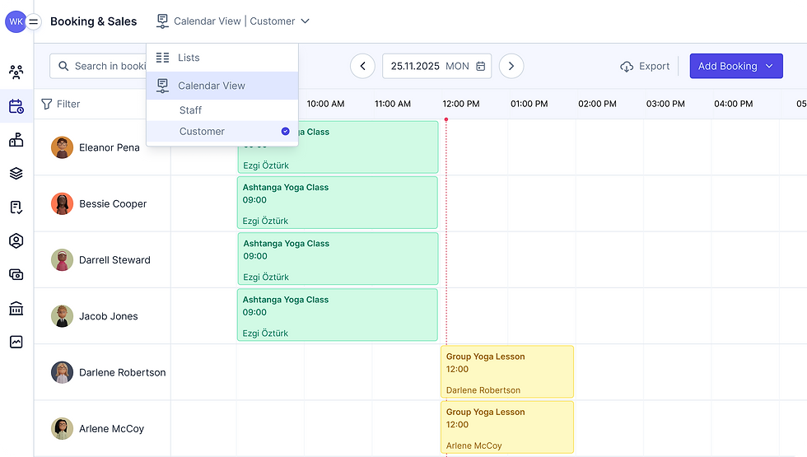Select the booking calendar sidebar icon

click(16, 106)
